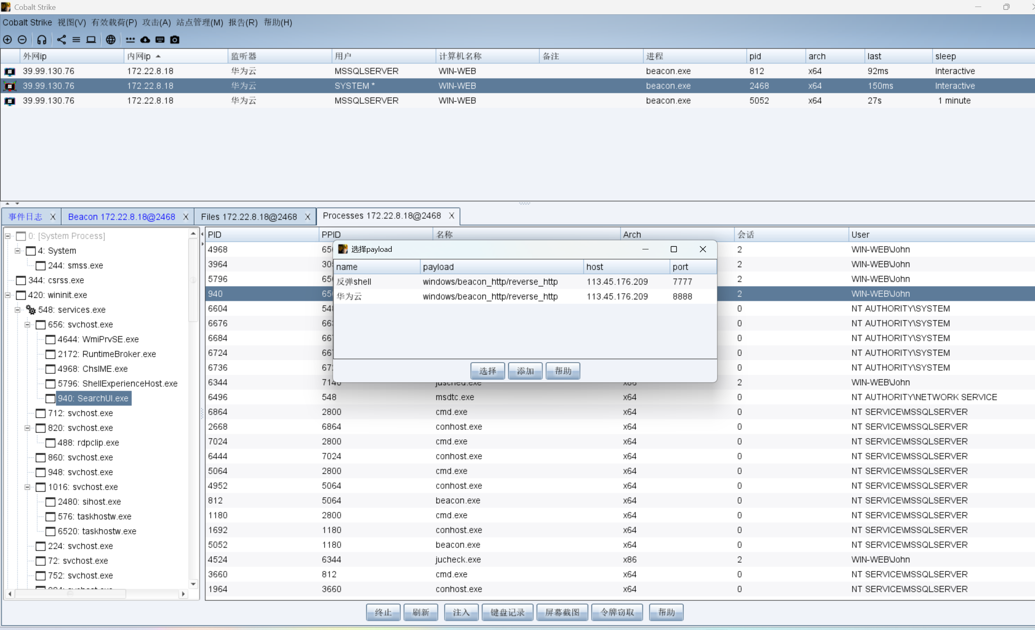Click the 键盘记录 button
1035x630 pixels.
pos(507,612)
